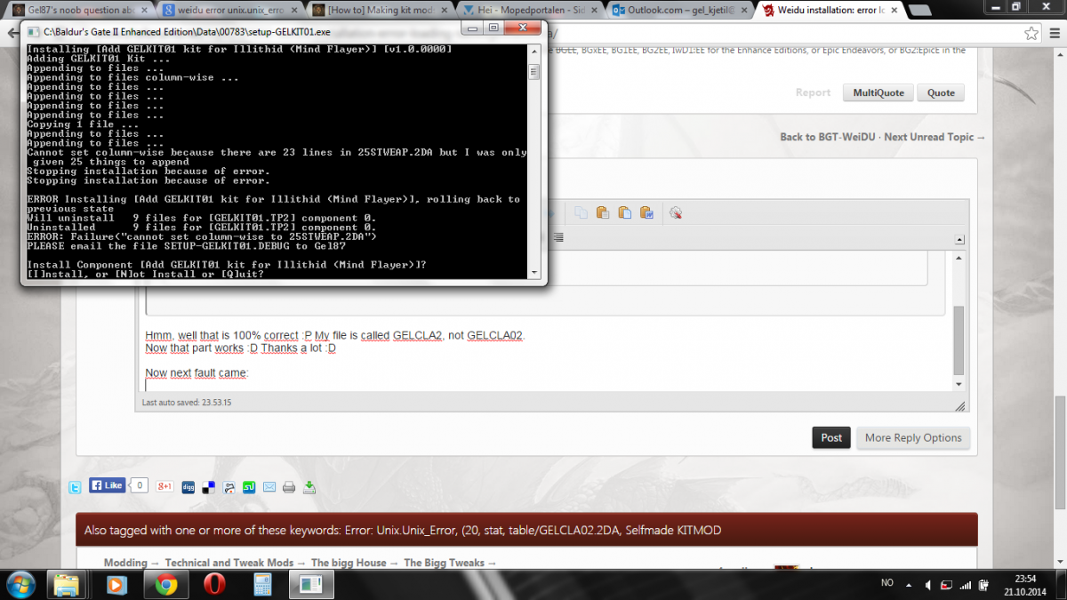Viewport: 1067px width, 600px height.
Task: Click the Quote button
Action: [x=941, y=92]
